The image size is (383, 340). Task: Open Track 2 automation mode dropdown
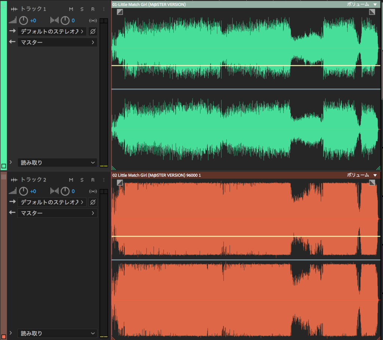[57, 333]
